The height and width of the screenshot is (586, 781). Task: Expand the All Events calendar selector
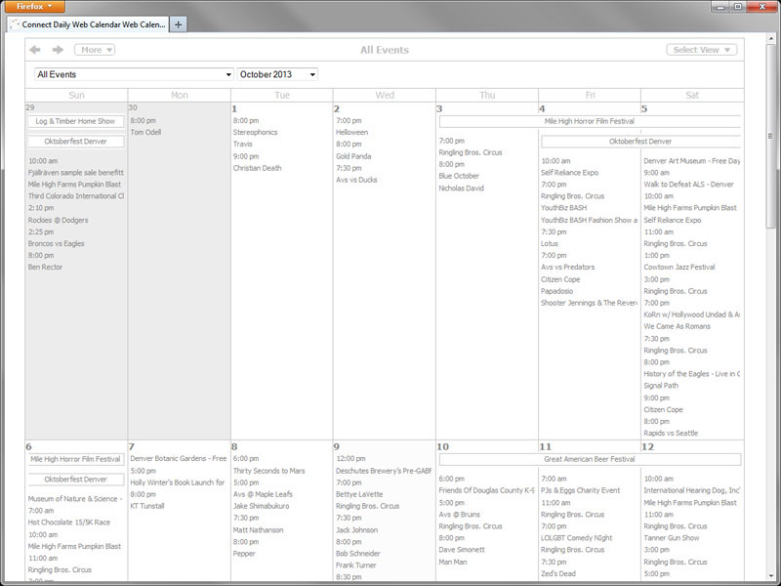click(134, 74)
